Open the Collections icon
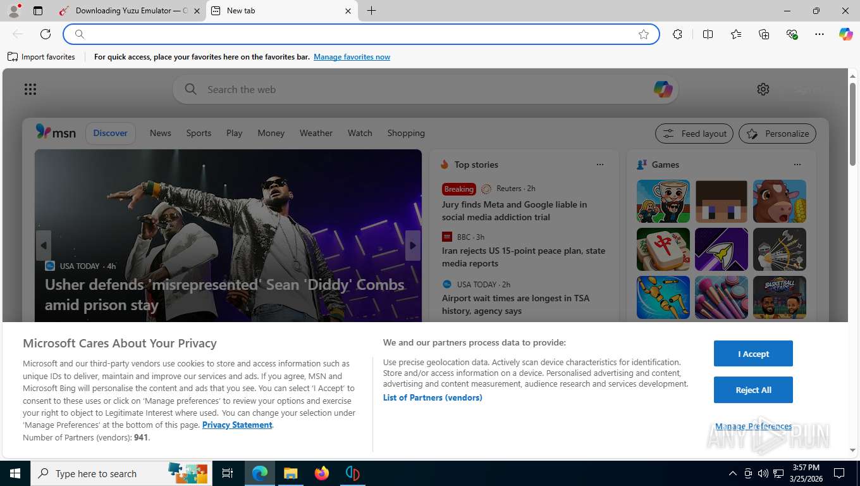The image size is (860, 486). click(764, 34)
